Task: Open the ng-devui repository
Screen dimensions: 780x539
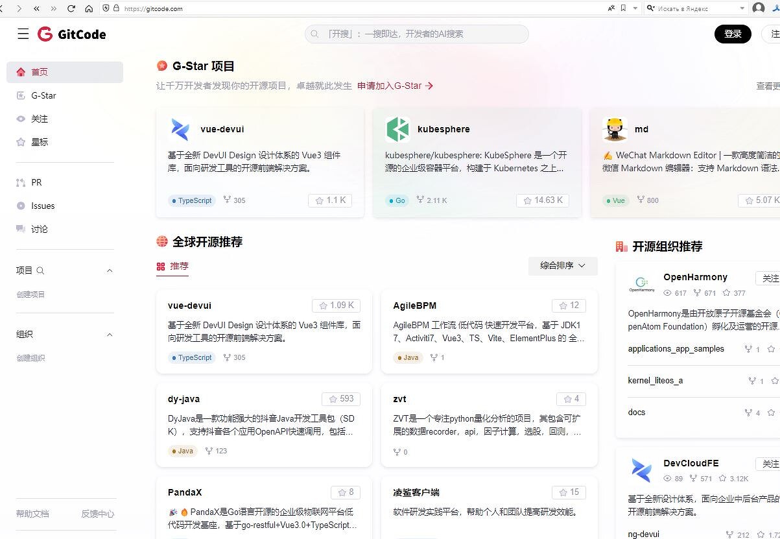Action: (x=644, y=534)
